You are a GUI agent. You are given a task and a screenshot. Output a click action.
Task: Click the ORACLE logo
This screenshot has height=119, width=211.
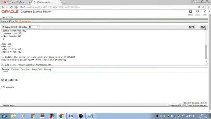point(10,12)
